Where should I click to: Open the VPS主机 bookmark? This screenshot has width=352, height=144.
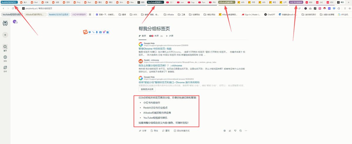click(x=343, y=14)
